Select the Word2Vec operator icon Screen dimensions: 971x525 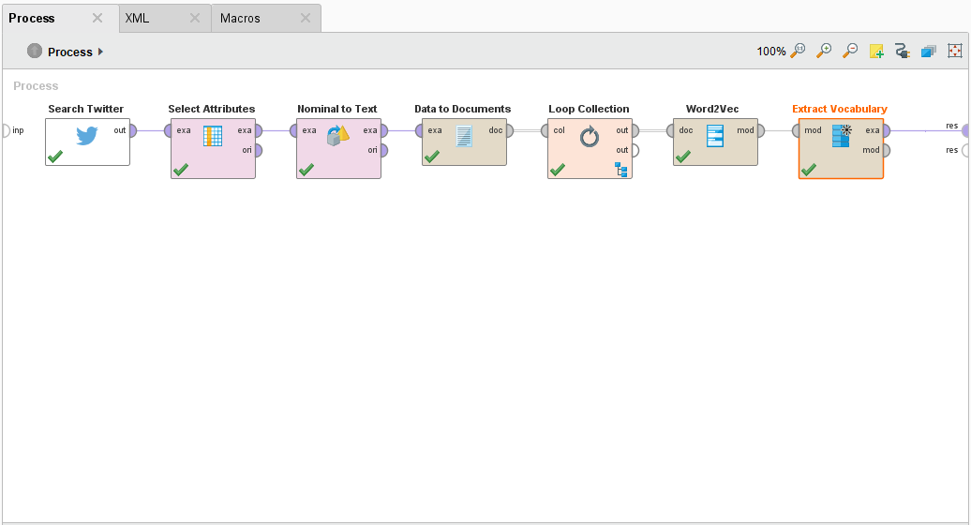[715, 136]
